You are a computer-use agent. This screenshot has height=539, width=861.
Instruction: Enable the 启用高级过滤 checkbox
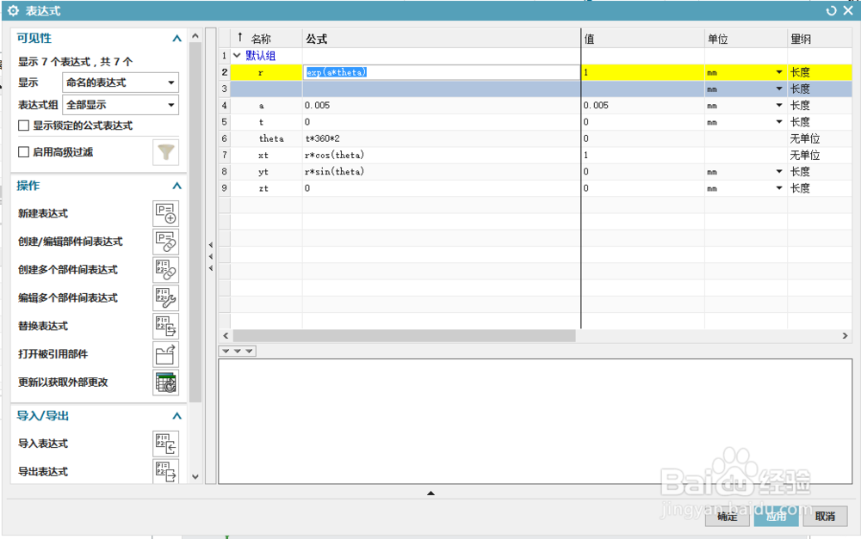pos(23,152)
